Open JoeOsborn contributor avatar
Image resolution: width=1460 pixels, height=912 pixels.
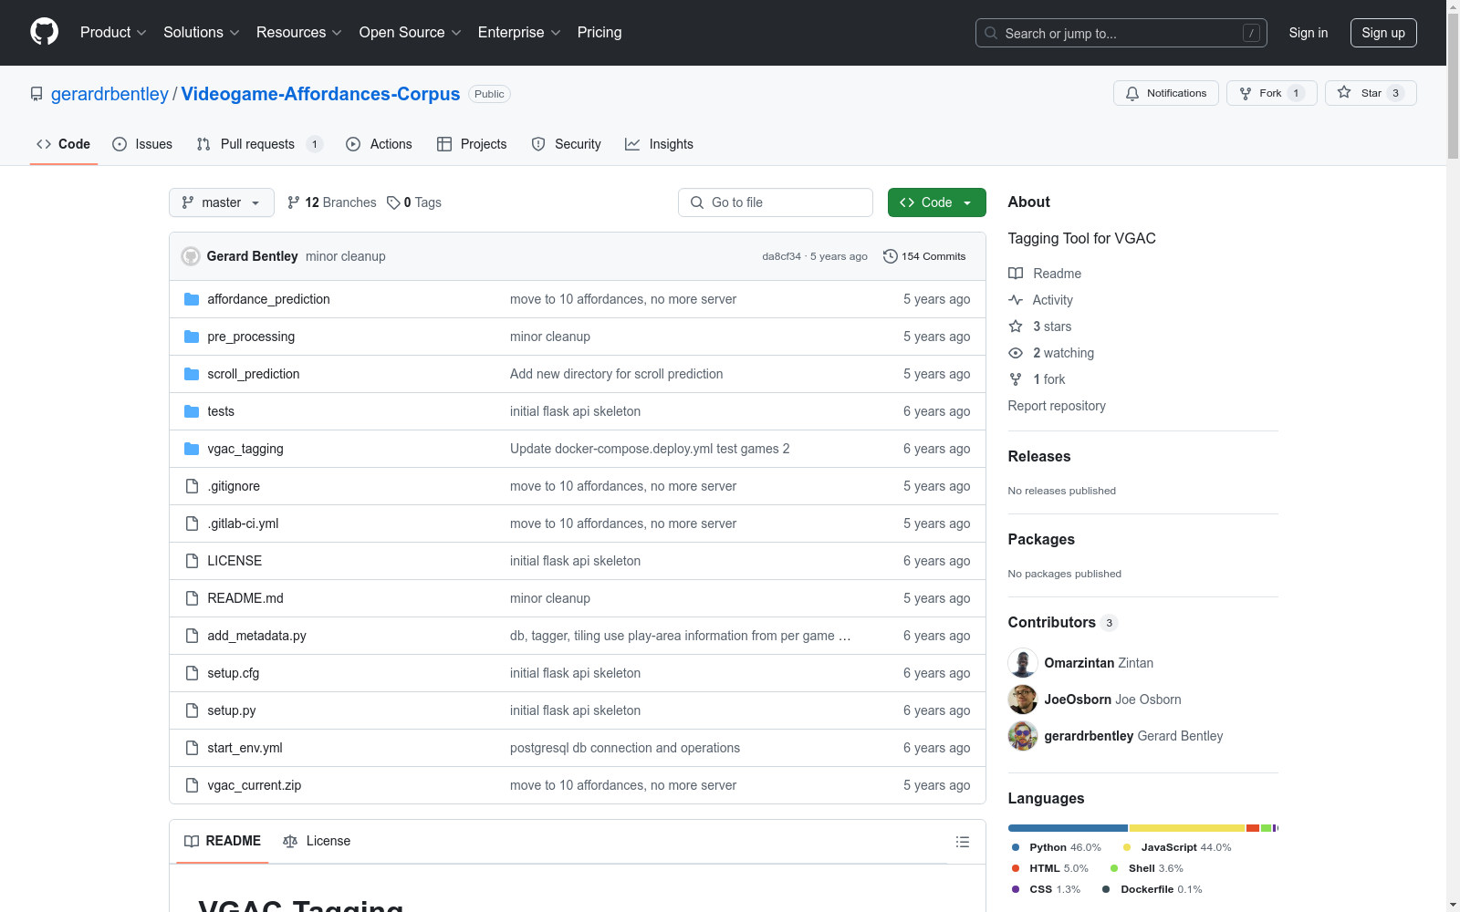(1022, 700)
